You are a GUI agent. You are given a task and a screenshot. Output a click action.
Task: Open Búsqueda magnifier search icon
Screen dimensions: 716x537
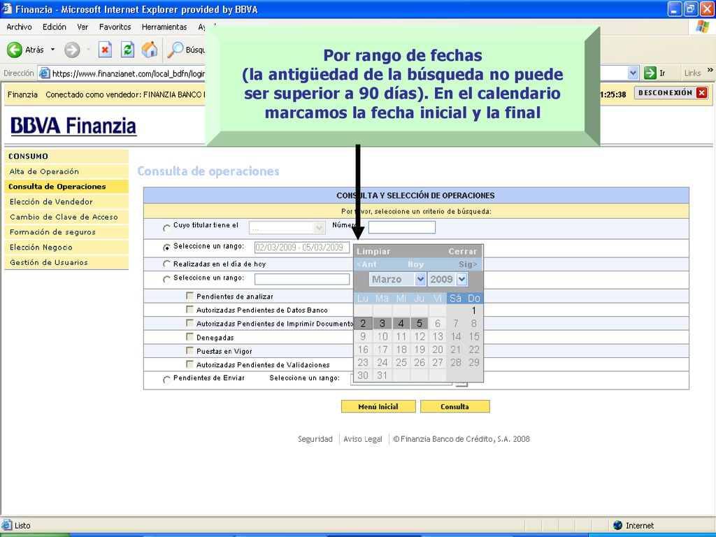coord(175,50)
